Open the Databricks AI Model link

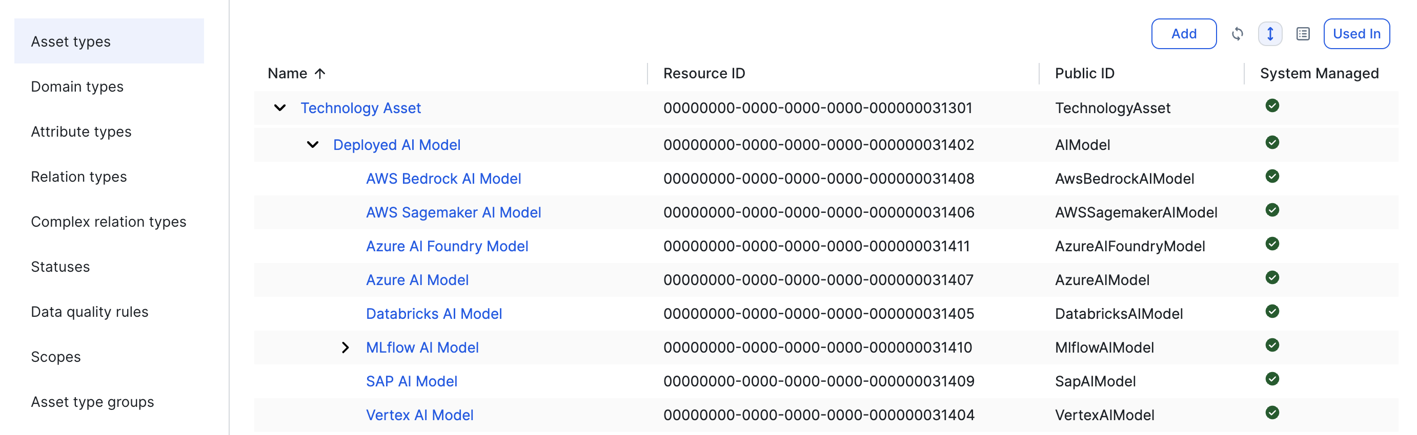point(434,314)
